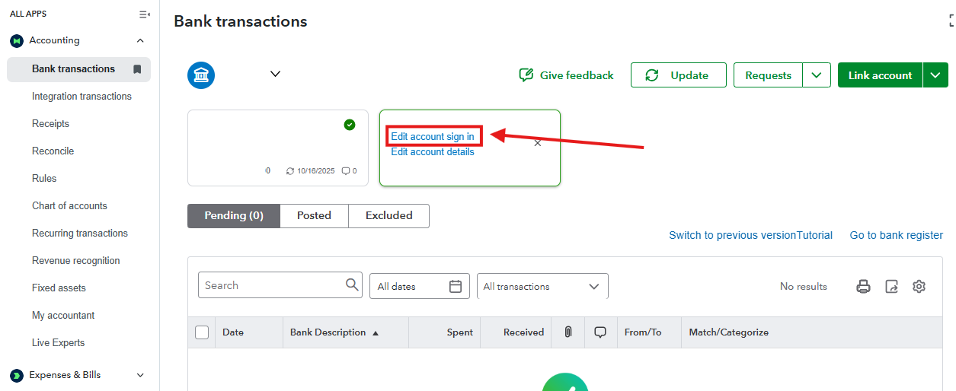Switch to the Posted tab
The width and height of the screenshot is (956, 391).
pos(314,216)
